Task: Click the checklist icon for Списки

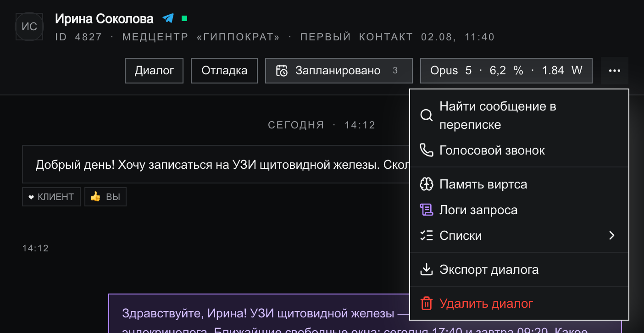Action: tap(427, 236)
